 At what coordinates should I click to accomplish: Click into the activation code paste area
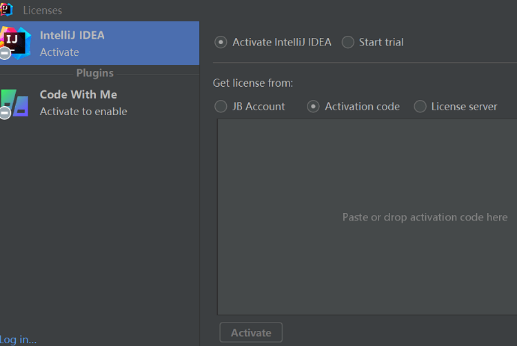point(367,217)
